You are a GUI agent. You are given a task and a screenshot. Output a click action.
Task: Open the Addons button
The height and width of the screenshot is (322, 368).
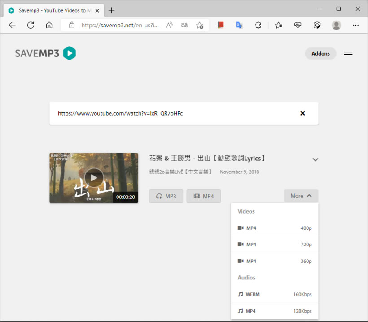[x=320, y=53]
